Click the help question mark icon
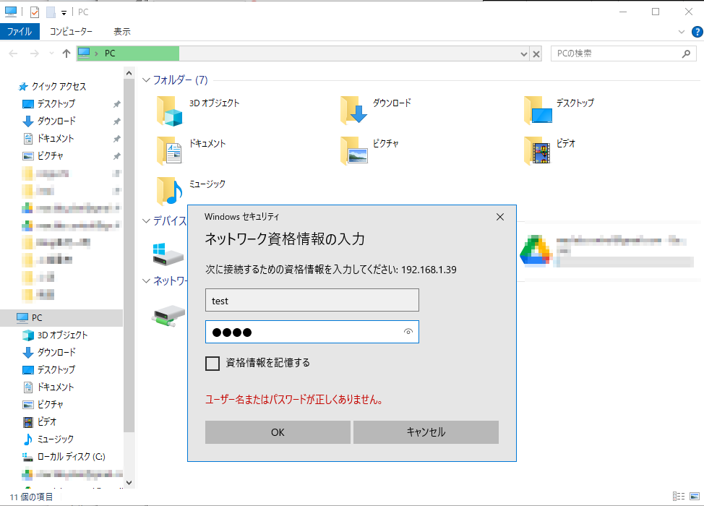Viewport: 704px width, 506px height. click(697, 32)
